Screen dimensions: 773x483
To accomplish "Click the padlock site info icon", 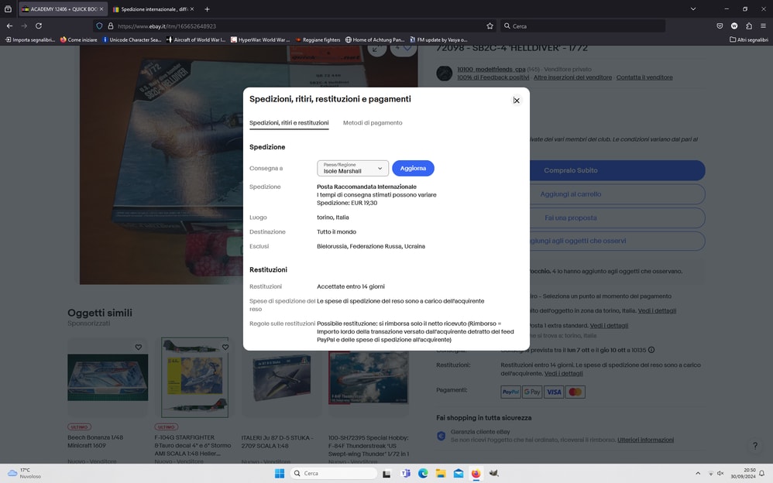I will (111, 26).
